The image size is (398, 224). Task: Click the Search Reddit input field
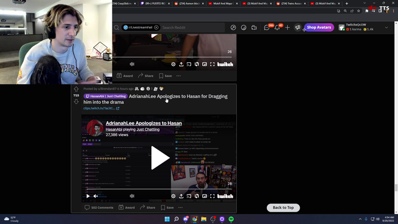point(192,27)
